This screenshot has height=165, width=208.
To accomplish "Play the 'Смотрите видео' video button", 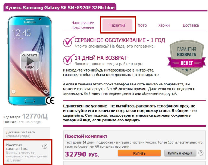I will (30, 61).
